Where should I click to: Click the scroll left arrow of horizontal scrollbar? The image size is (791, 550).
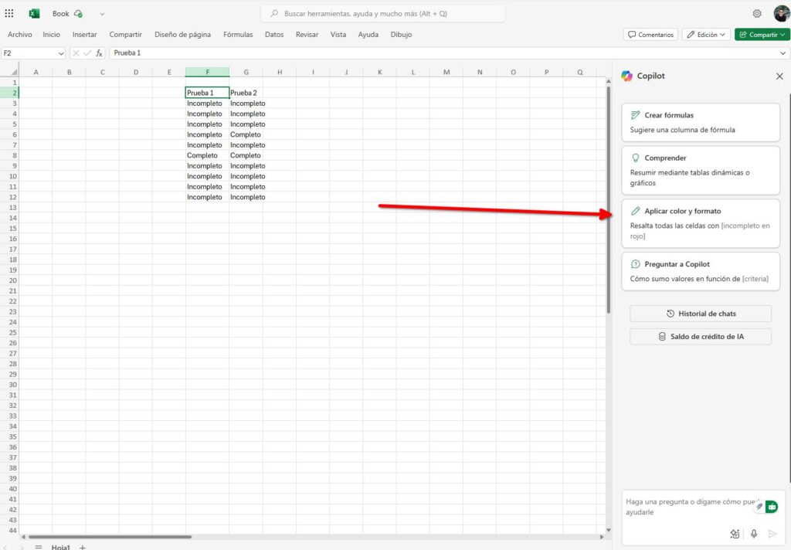click(x=23, y=537)
